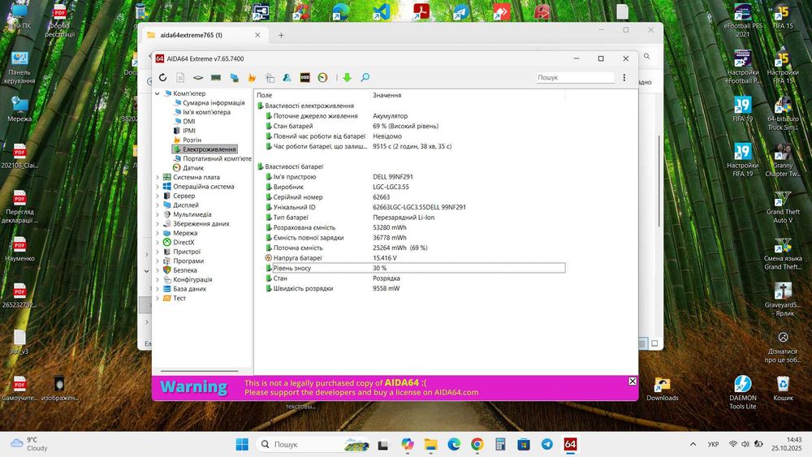Add a new File Explorer tab
Viewport: 812px width, 457px height.
pos(281,35)
